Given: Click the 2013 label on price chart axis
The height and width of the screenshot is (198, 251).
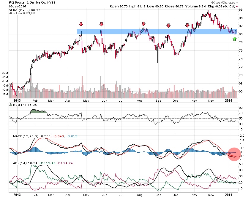Looking at the screenshot, I should click(17, 100).
